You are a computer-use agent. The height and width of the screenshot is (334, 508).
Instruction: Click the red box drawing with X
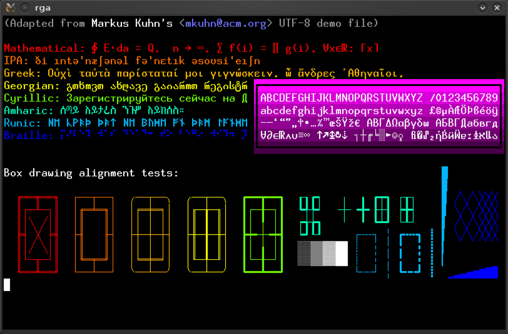click(x=38, y=235)
